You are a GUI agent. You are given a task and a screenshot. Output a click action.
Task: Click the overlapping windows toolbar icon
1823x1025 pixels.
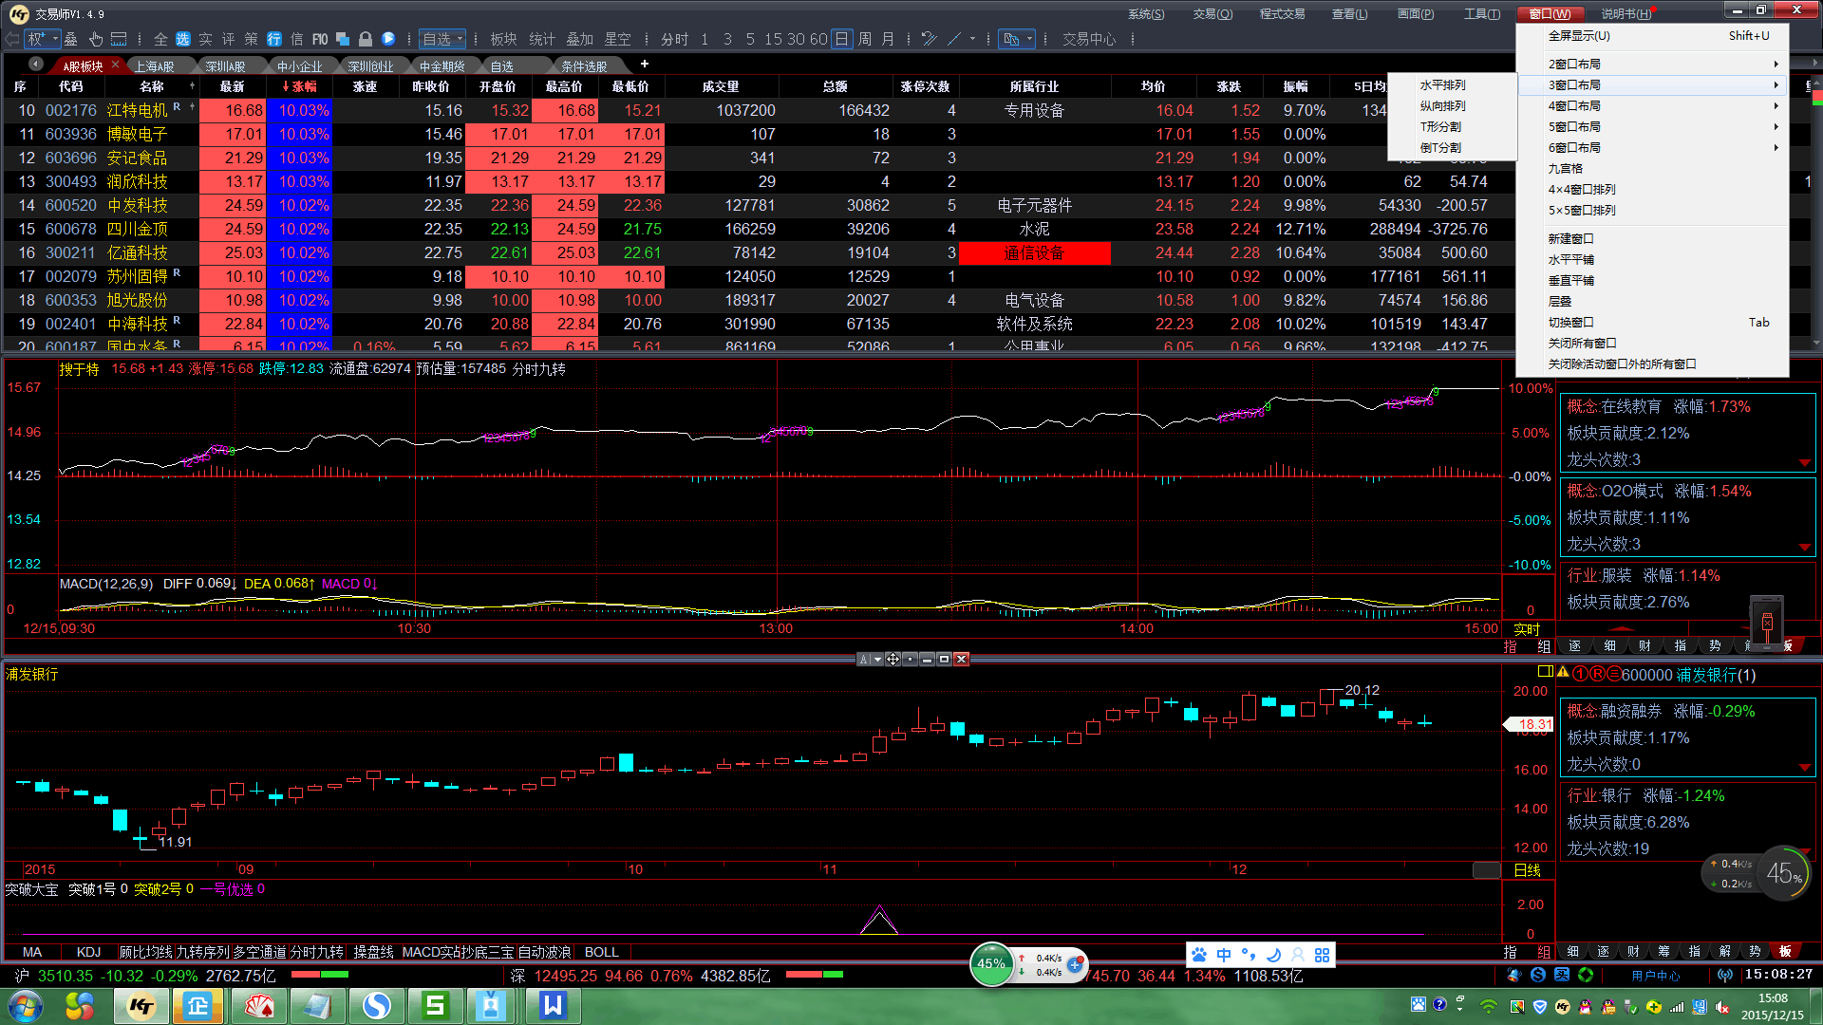pyautogui.click(x=342, y=39)
